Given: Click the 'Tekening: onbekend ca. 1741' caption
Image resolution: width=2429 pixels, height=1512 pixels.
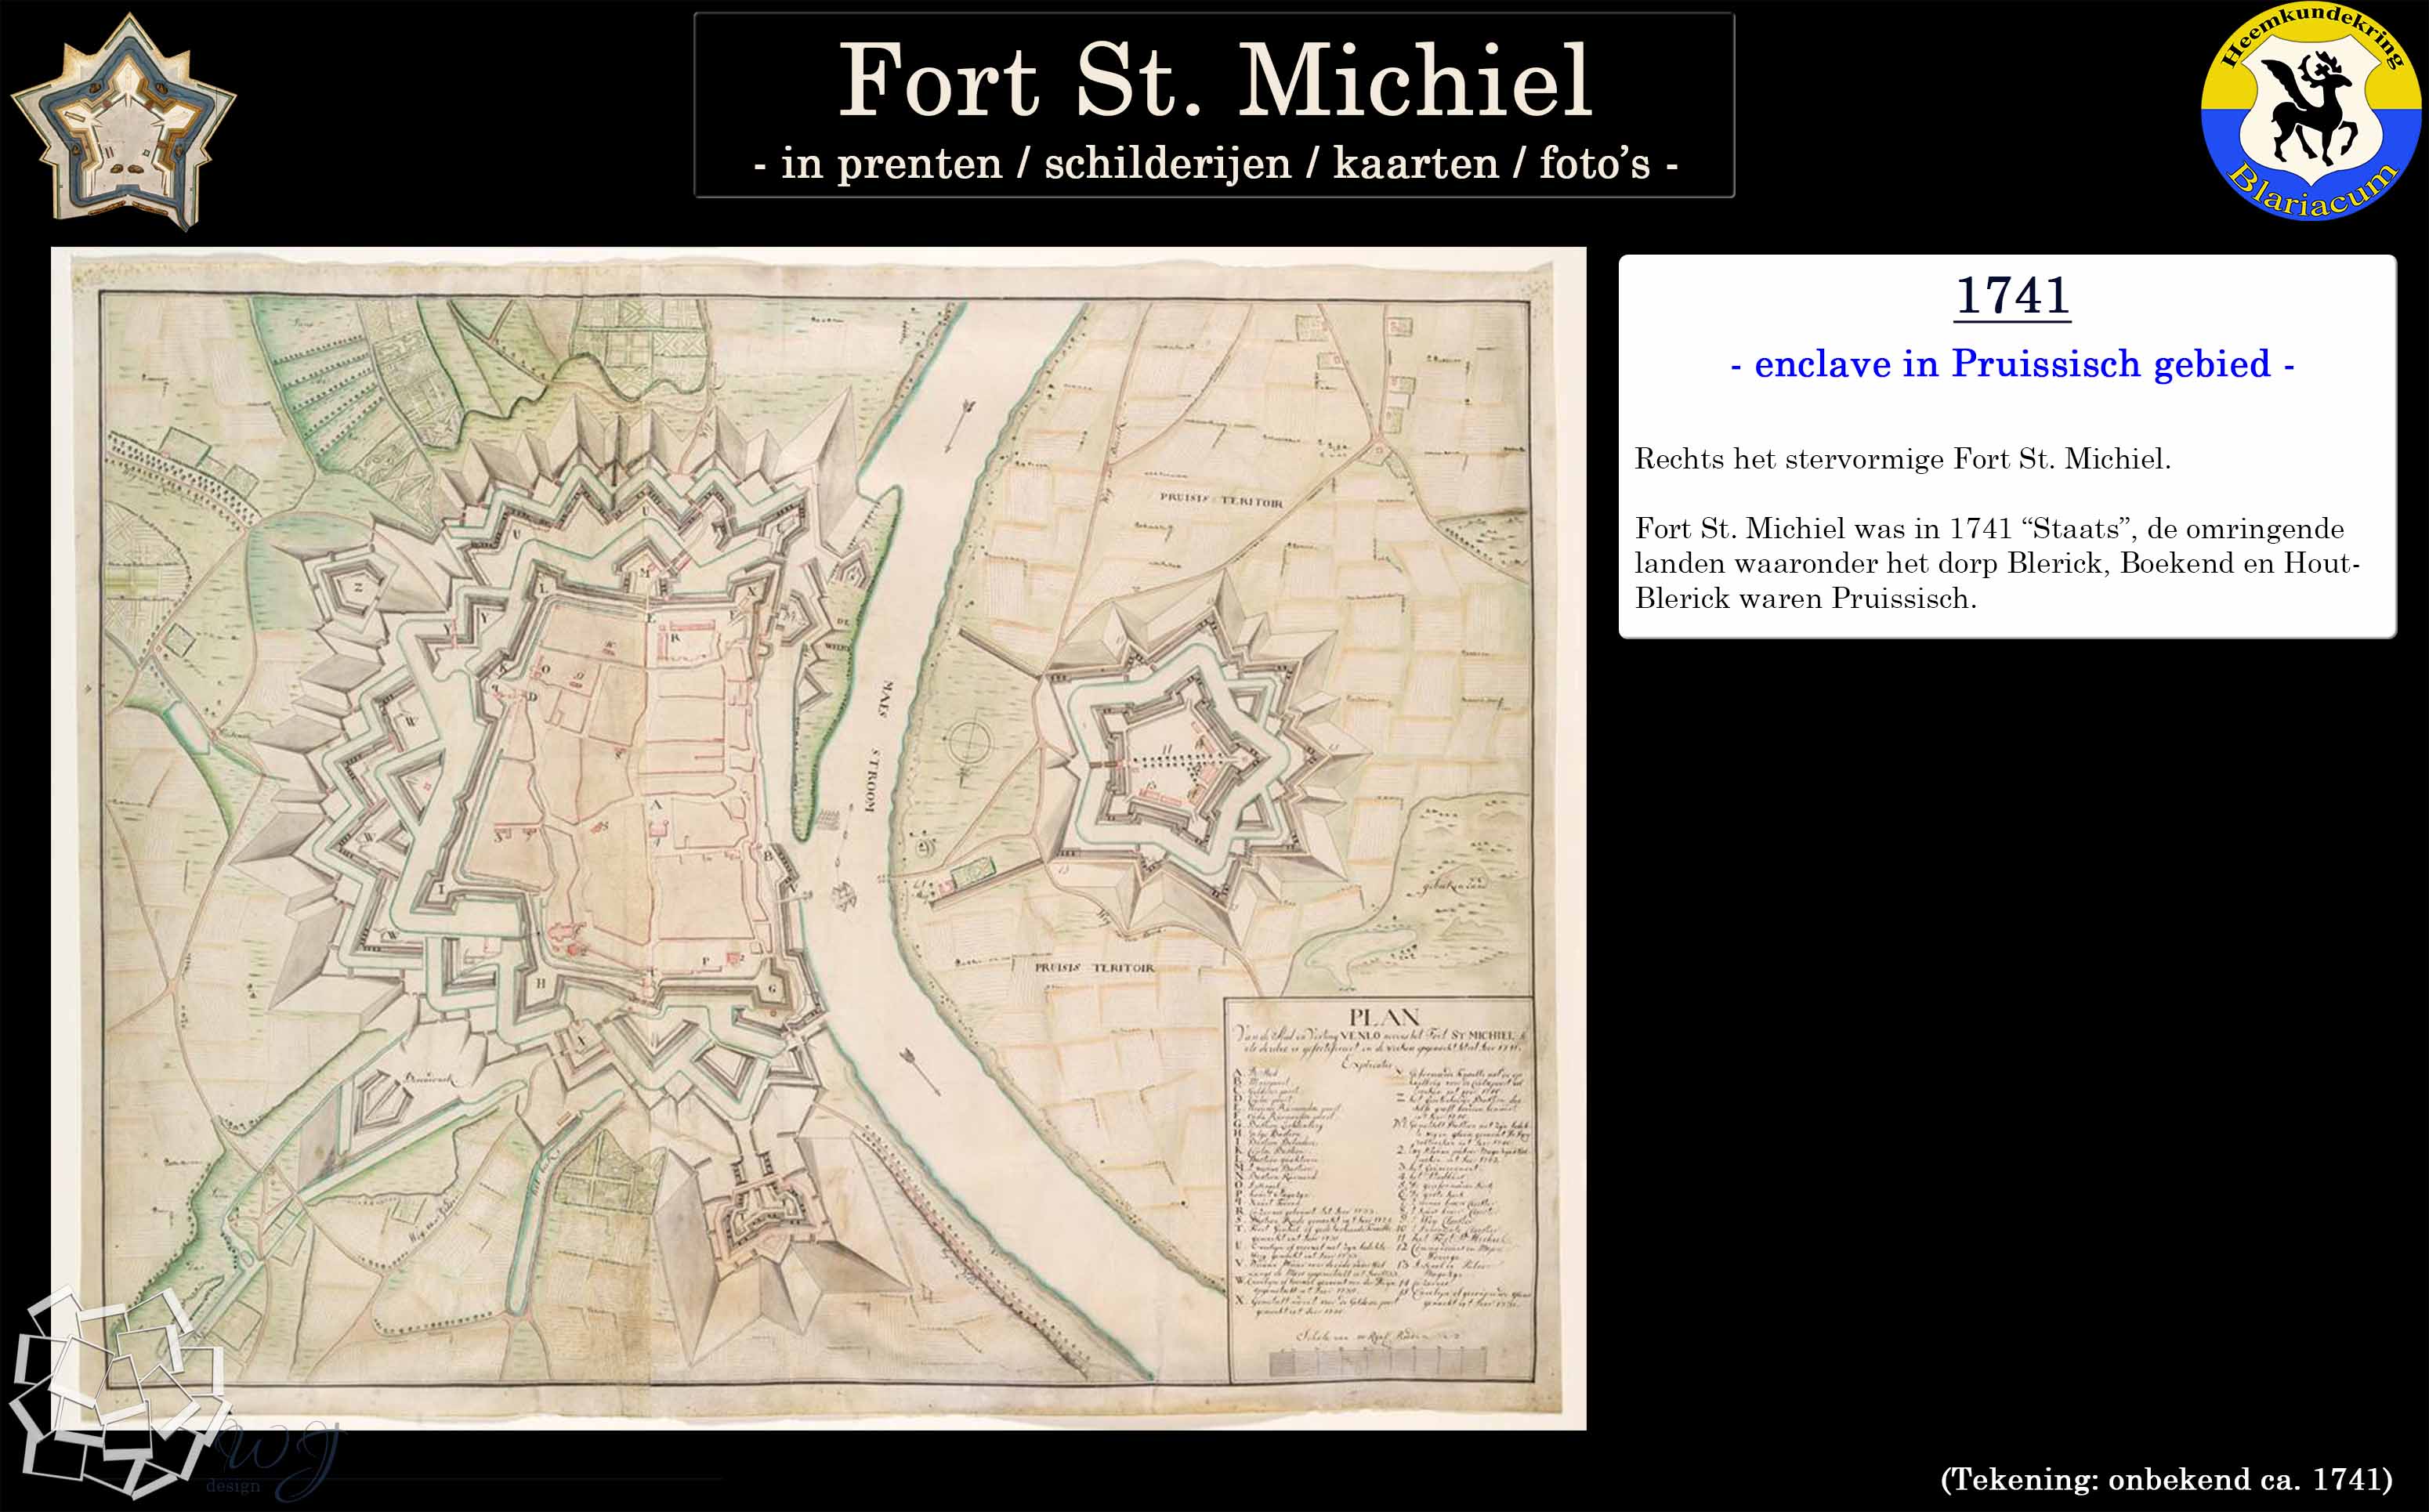Looking at the screenshot, I should tap(2166, 1478).
